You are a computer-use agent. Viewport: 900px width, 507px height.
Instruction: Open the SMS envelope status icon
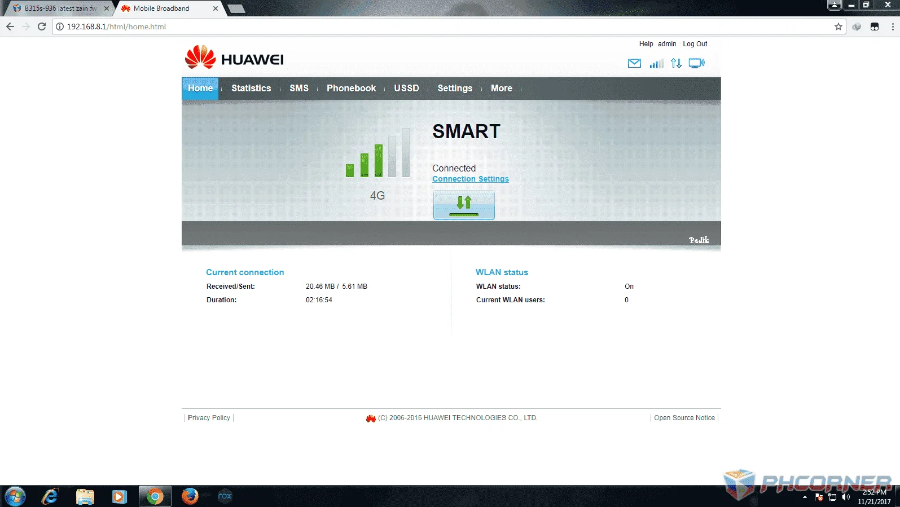[634, 63]
